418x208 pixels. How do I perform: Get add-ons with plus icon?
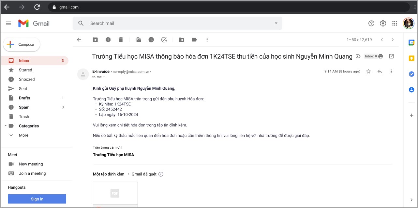tap(411, 115)
